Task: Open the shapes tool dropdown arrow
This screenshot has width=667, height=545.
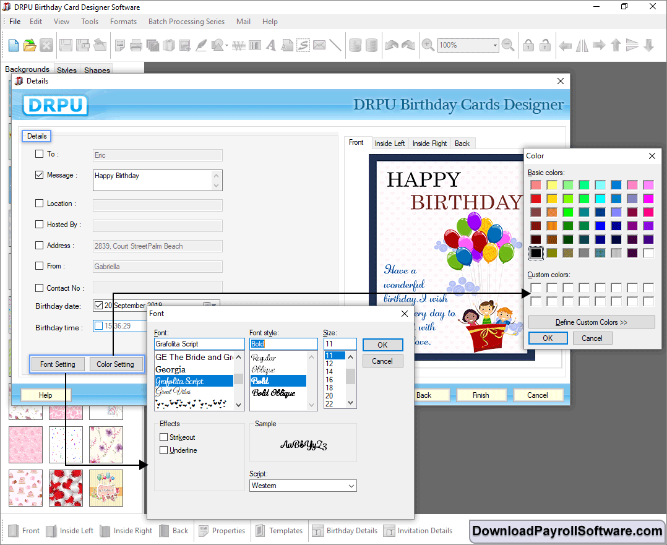Action: point(226,46)
